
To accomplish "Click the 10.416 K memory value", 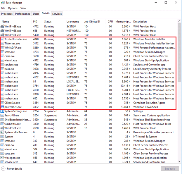I will pyautogui.click(x=125, y=86).
